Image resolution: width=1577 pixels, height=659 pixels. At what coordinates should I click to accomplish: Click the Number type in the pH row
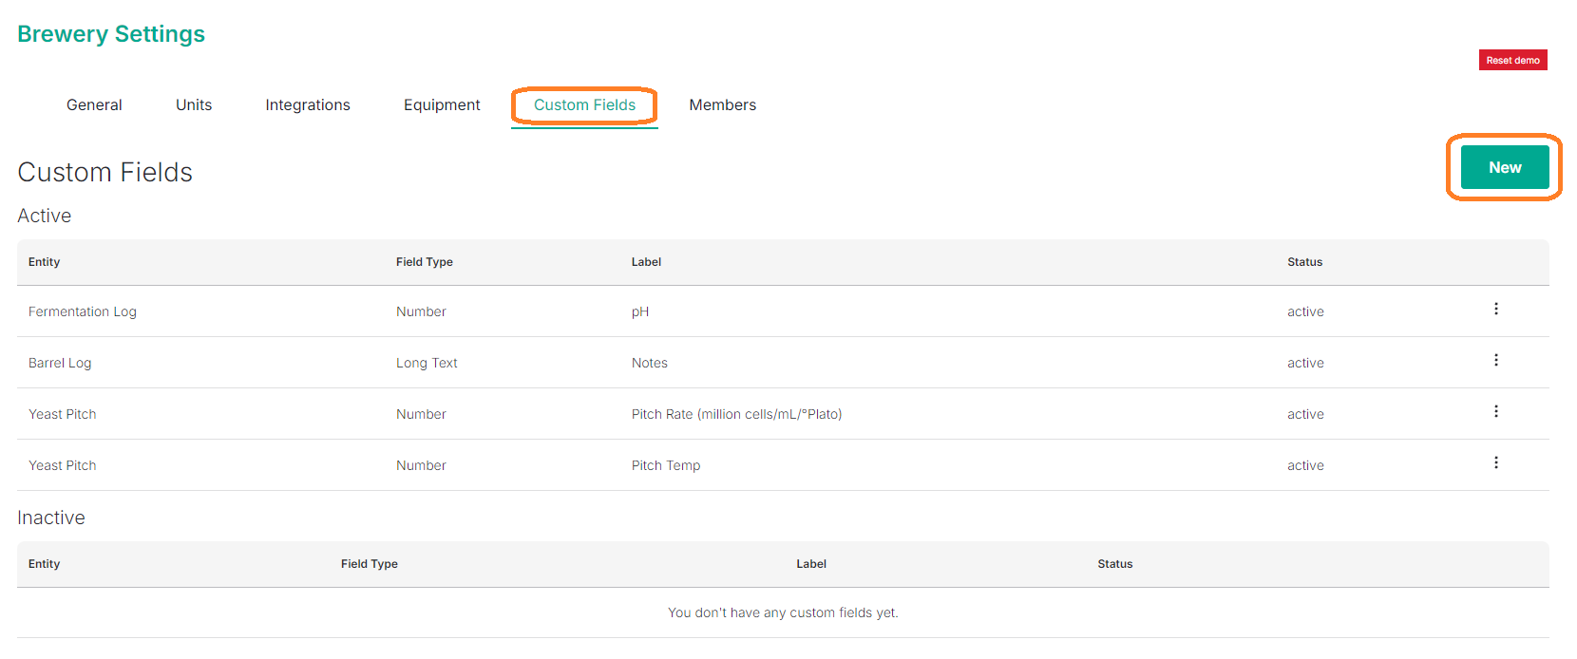coord(421,311)
